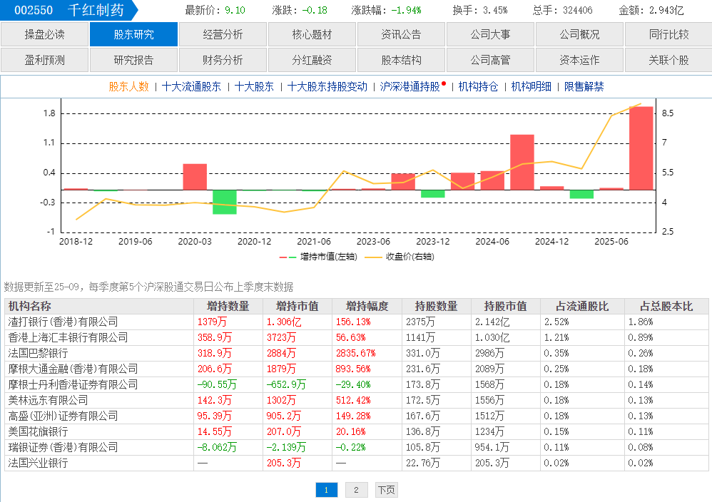Image resolution: width=712 pixels, height=502 pixels.
Task: Click the 十大流通股东 link
Action: [x=191, y=86]
